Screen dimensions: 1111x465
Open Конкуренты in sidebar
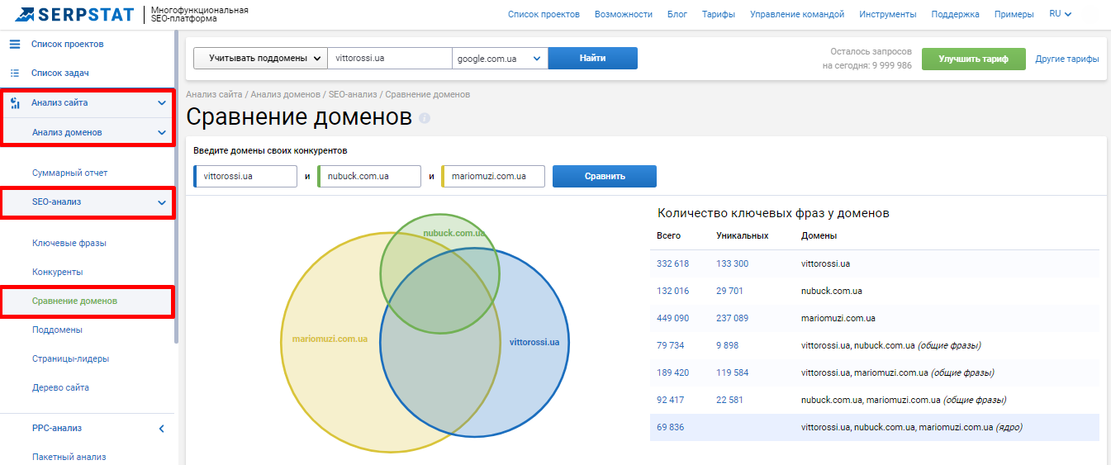[x=58, y=272]
